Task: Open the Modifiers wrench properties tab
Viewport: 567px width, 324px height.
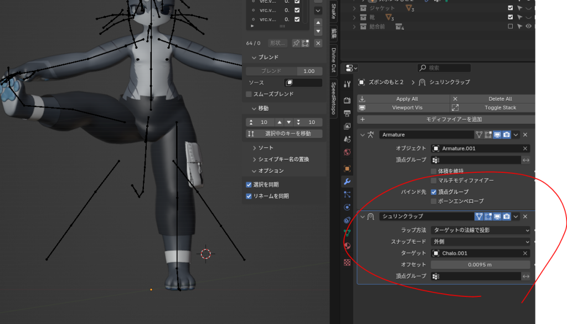Action: click(347, 182)
